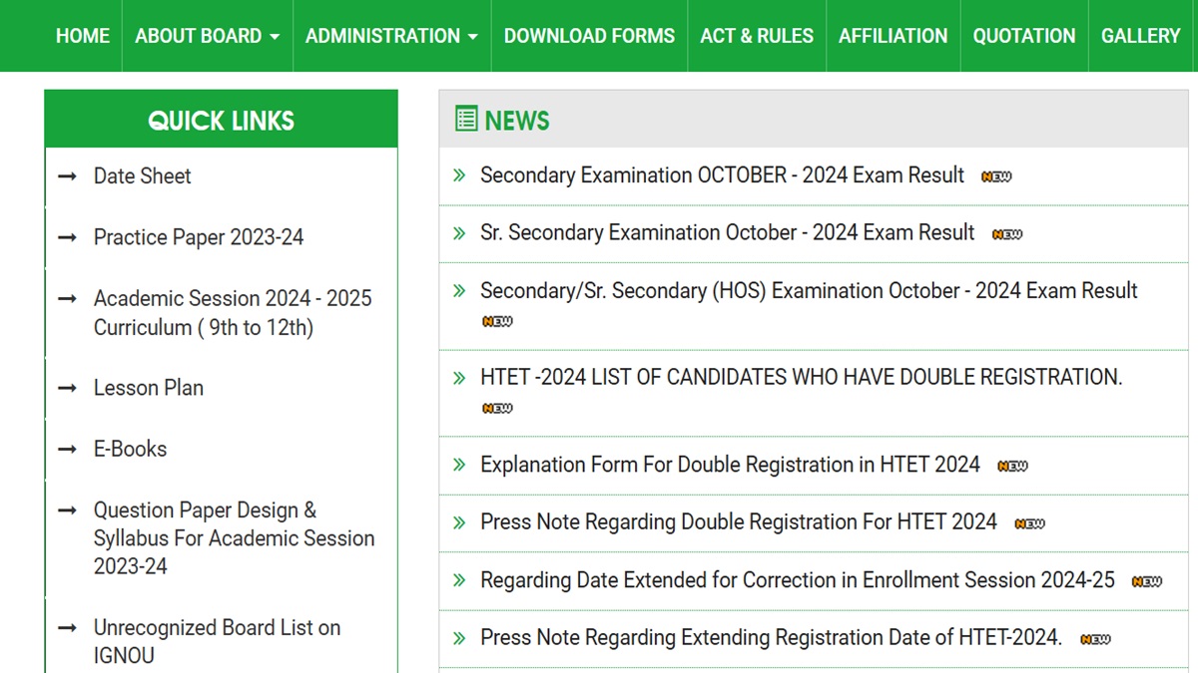This screenshot has width=1198, height=673.
Task: Open DOWNLOAD FORMS in navigation bar
Action: [589, 36]
